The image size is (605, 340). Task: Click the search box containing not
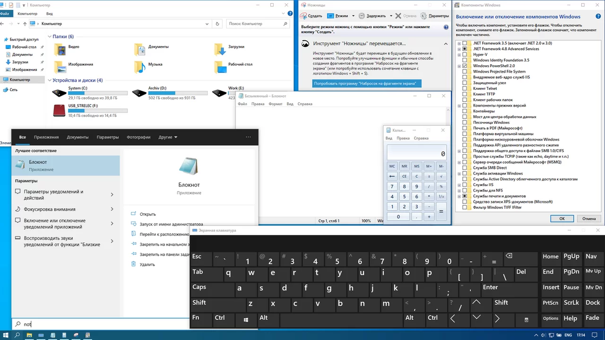click(x=101, y=324)
